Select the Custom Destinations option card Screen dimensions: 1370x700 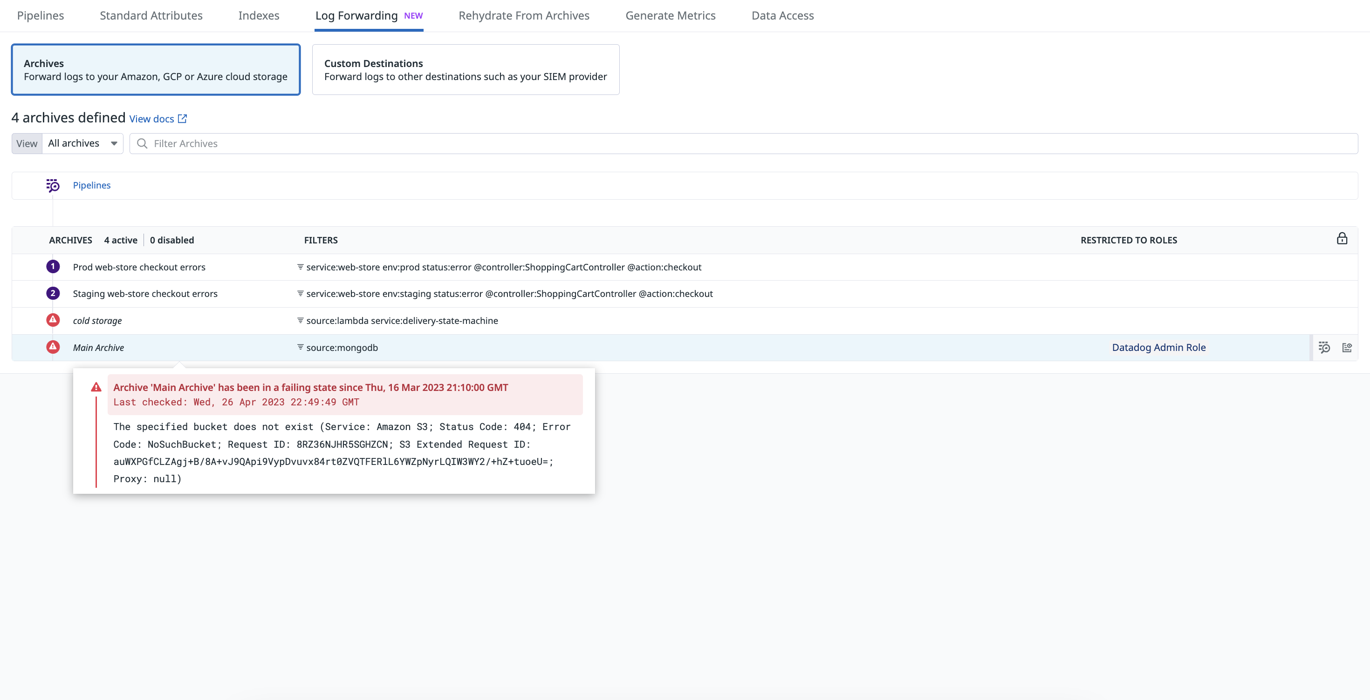466,69
